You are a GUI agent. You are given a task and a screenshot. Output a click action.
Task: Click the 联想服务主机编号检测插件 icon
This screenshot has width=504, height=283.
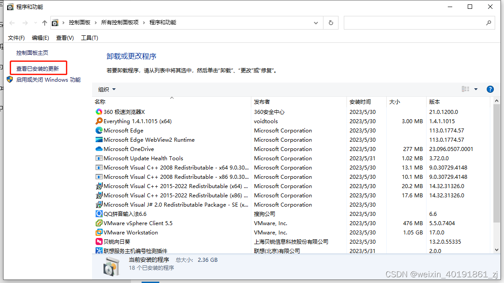[99, 251]
